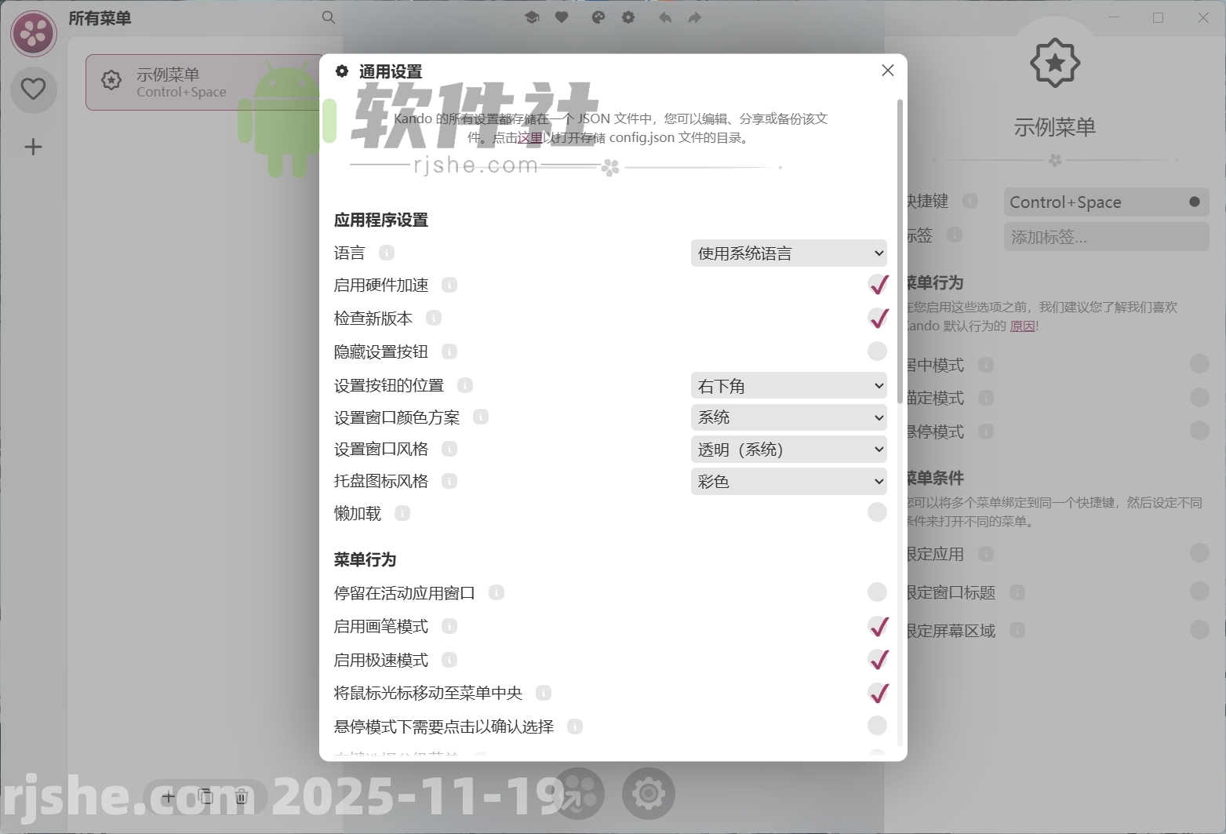Open the 托盘图标风格 dropdown

(788, 481)
